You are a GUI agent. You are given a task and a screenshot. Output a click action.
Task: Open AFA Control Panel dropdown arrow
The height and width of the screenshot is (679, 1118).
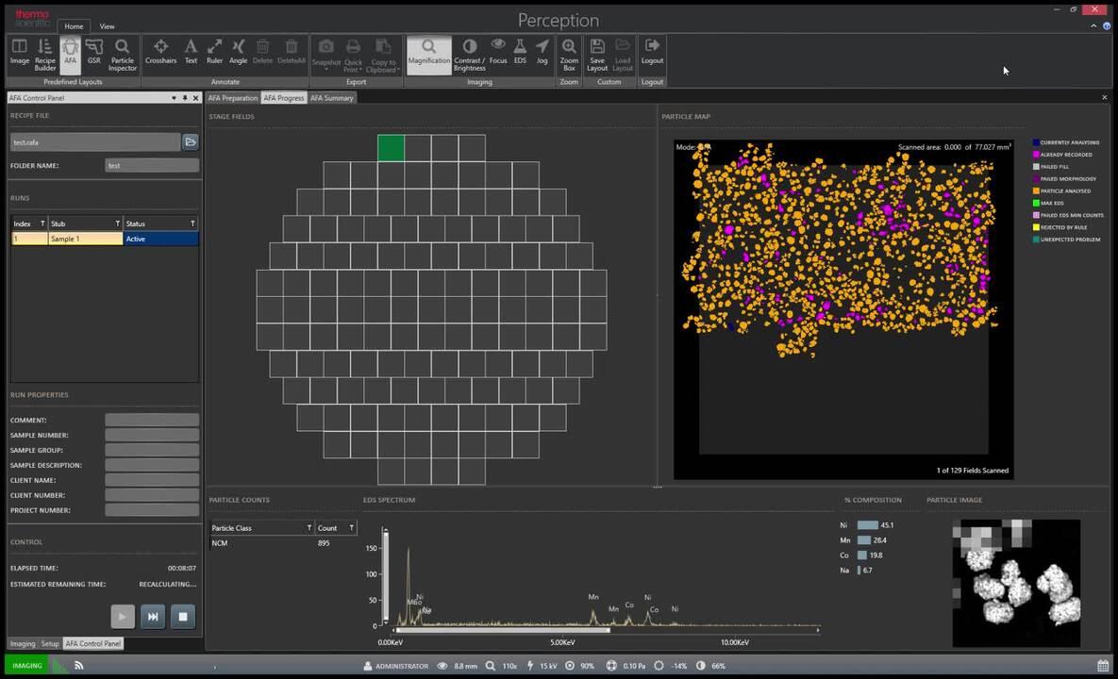click(x=174, y=98)
